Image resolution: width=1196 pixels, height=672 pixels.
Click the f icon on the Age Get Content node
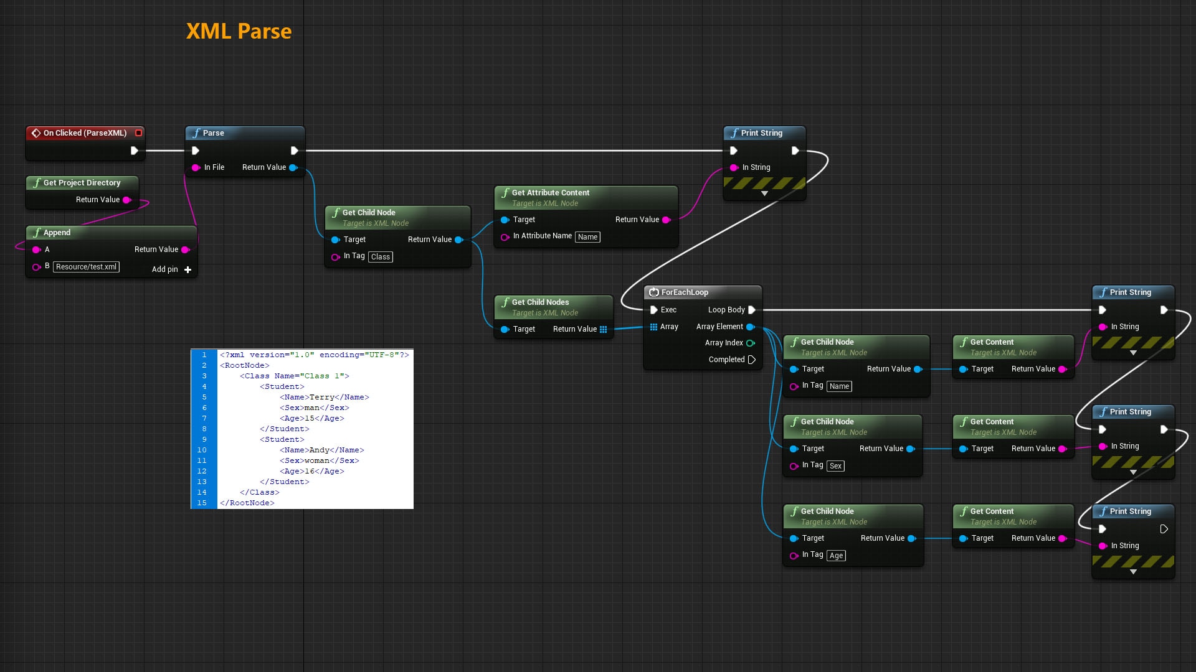point(963,511)
